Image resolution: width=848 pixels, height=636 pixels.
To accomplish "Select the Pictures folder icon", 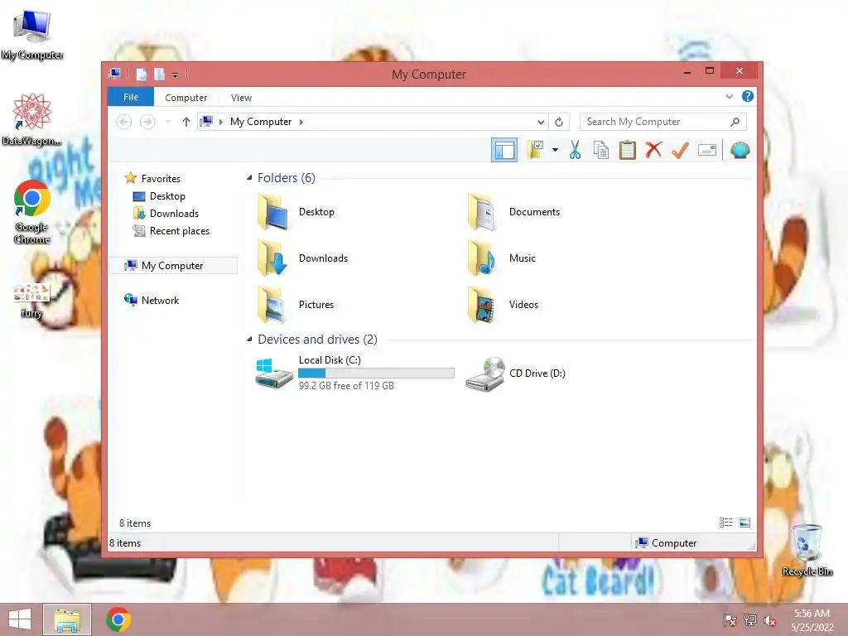I will (x=272, y=305).
